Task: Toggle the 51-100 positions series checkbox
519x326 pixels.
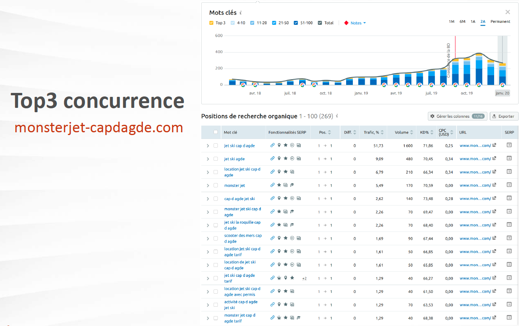Action: tap(296, 23)
